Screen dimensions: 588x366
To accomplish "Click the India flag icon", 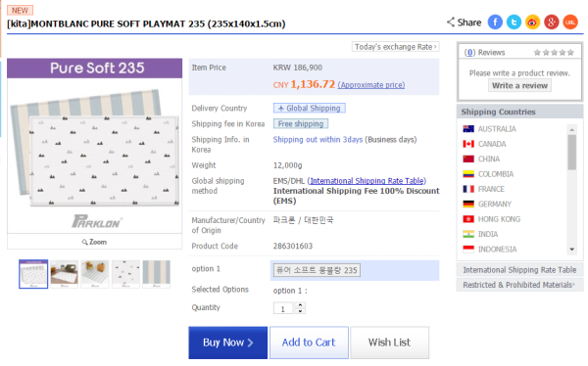I will click(468, 234).
